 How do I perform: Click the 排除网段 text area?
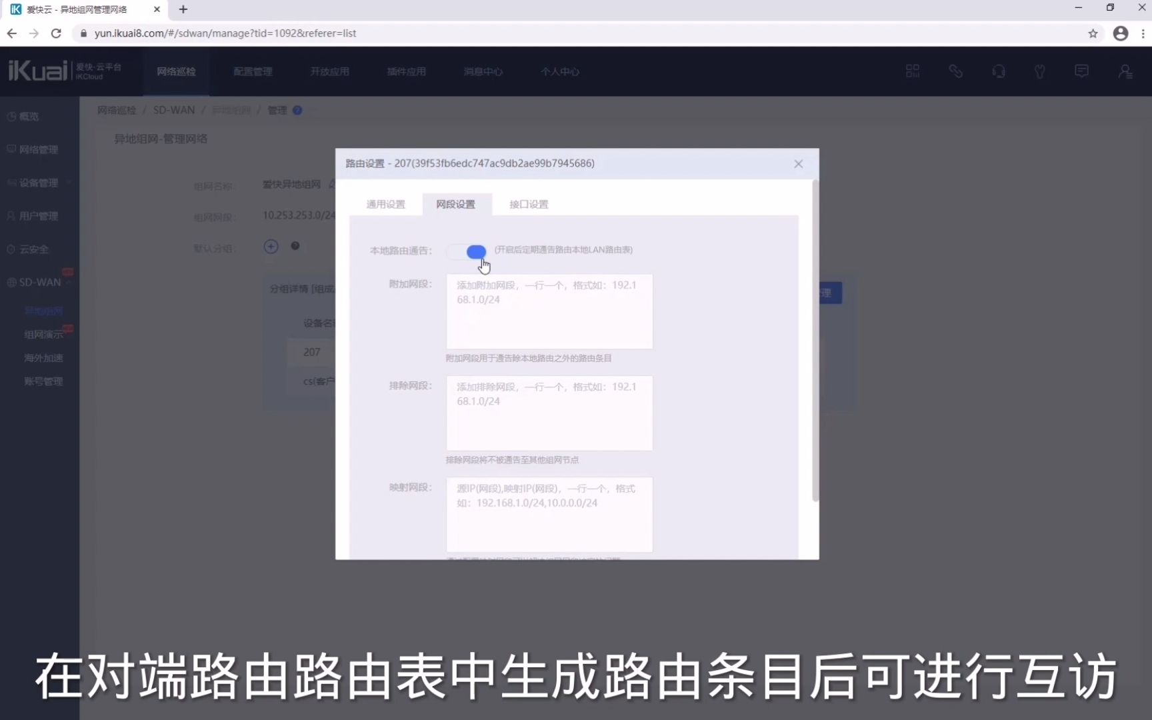[x=549, y=413]
